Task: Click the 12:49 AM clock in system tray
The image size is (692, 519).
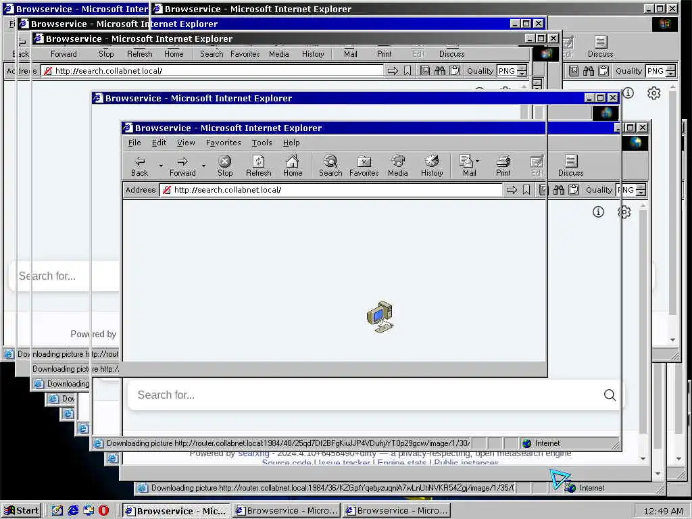Action: (663, 511)
